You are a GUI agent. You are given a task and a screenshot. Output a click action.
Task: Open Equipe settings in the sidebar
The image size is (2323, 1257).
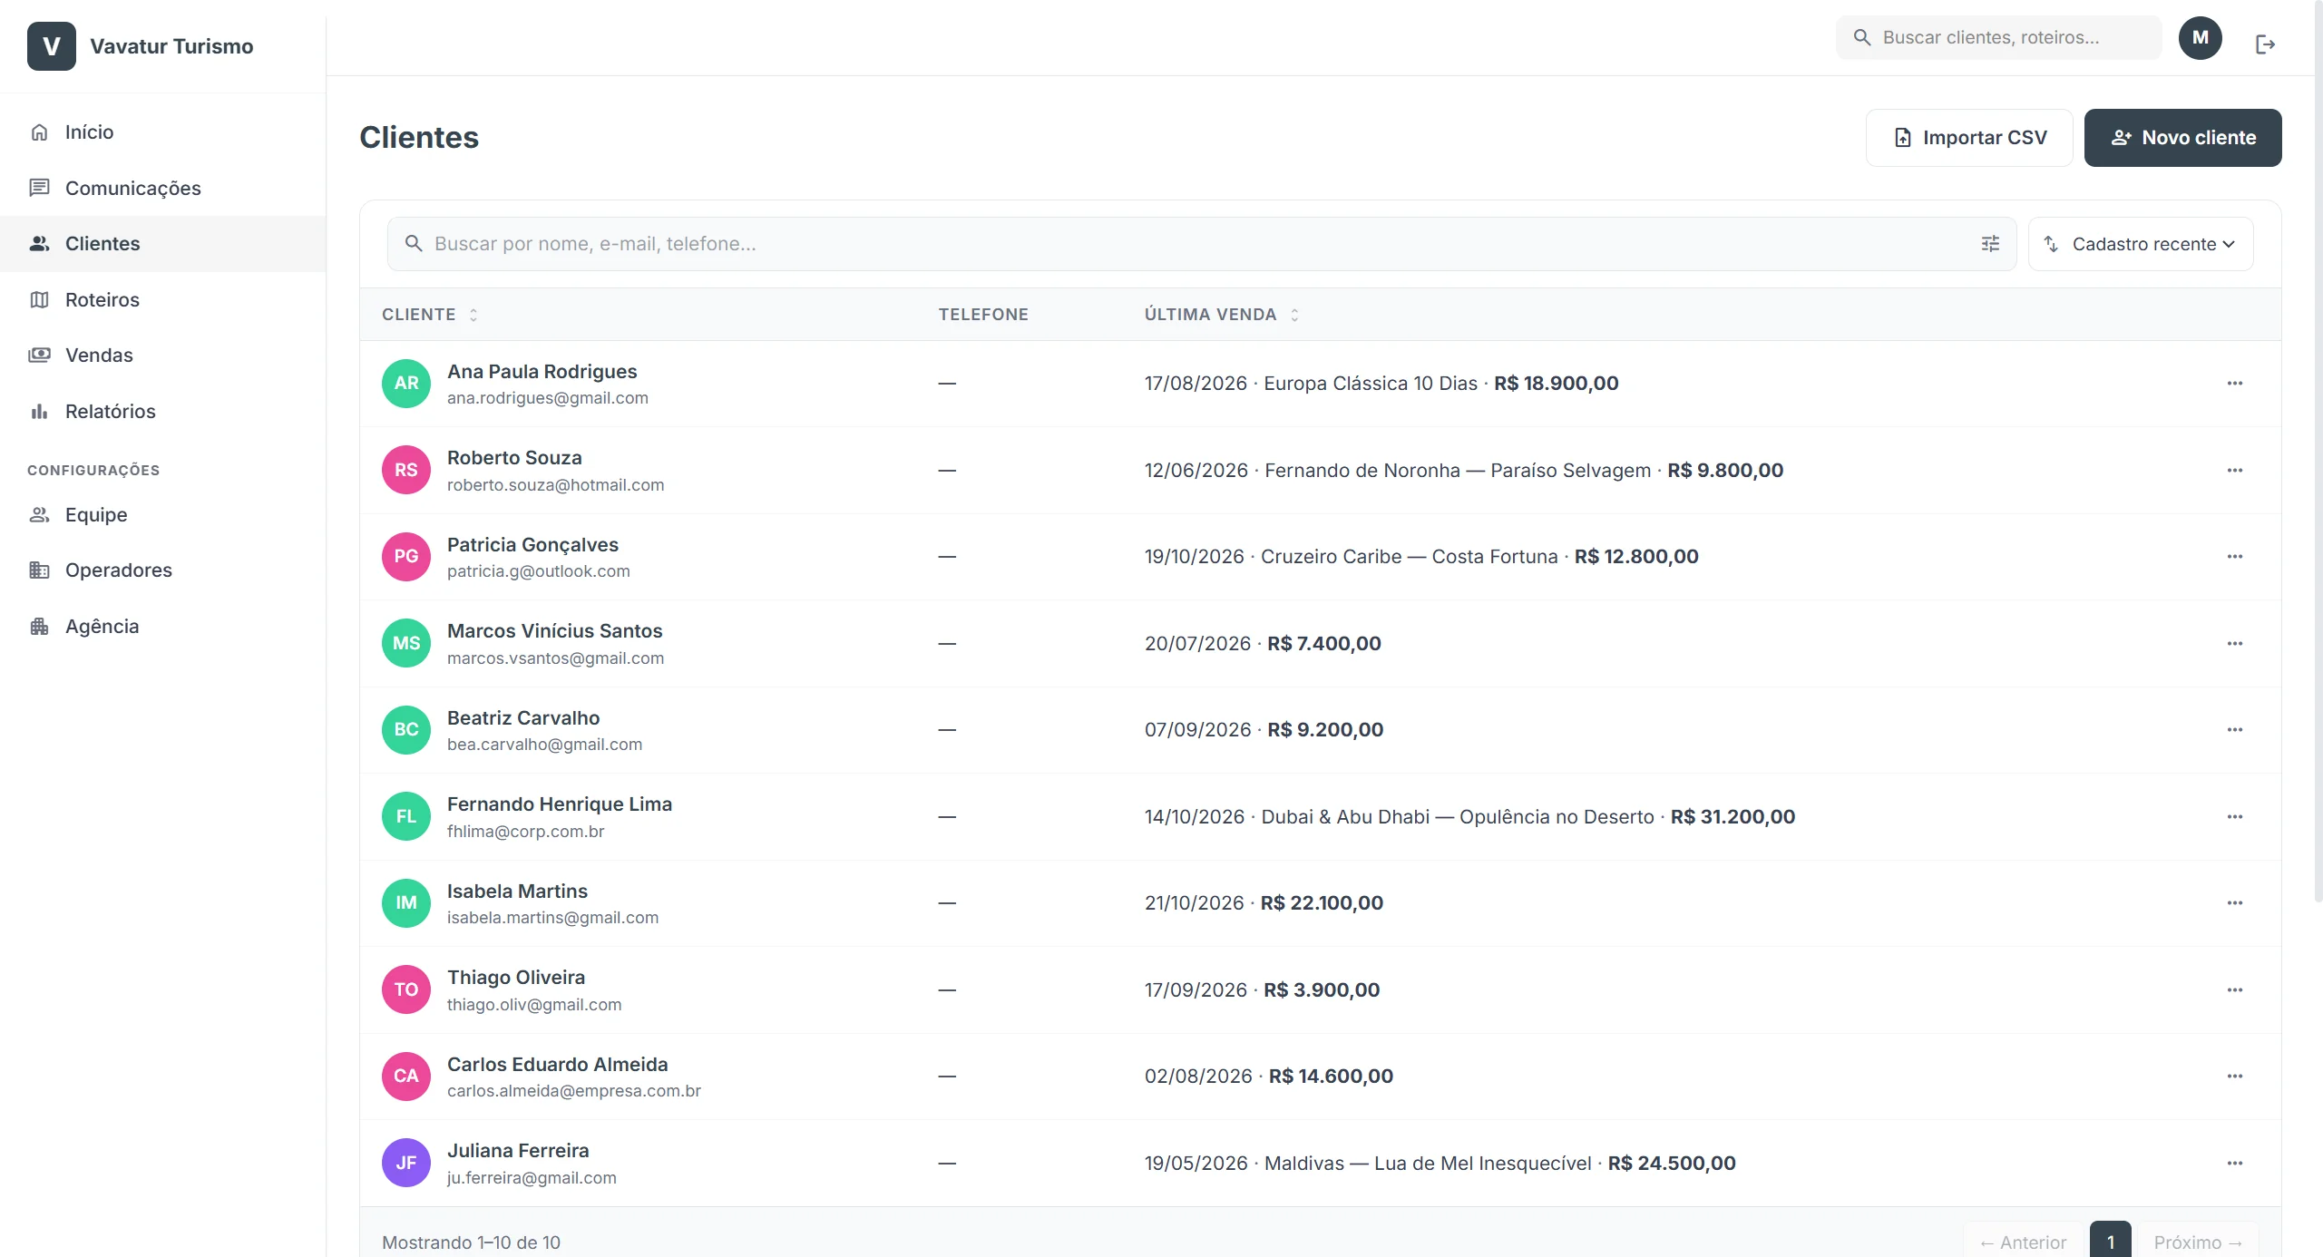(x=163, y=515)
